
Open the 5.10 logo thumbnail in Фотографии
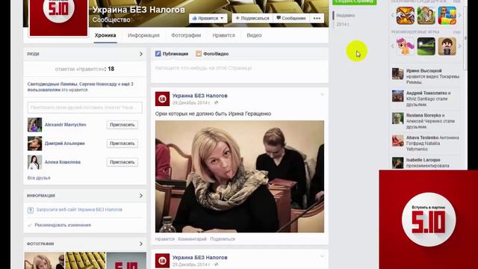point(126,261)
